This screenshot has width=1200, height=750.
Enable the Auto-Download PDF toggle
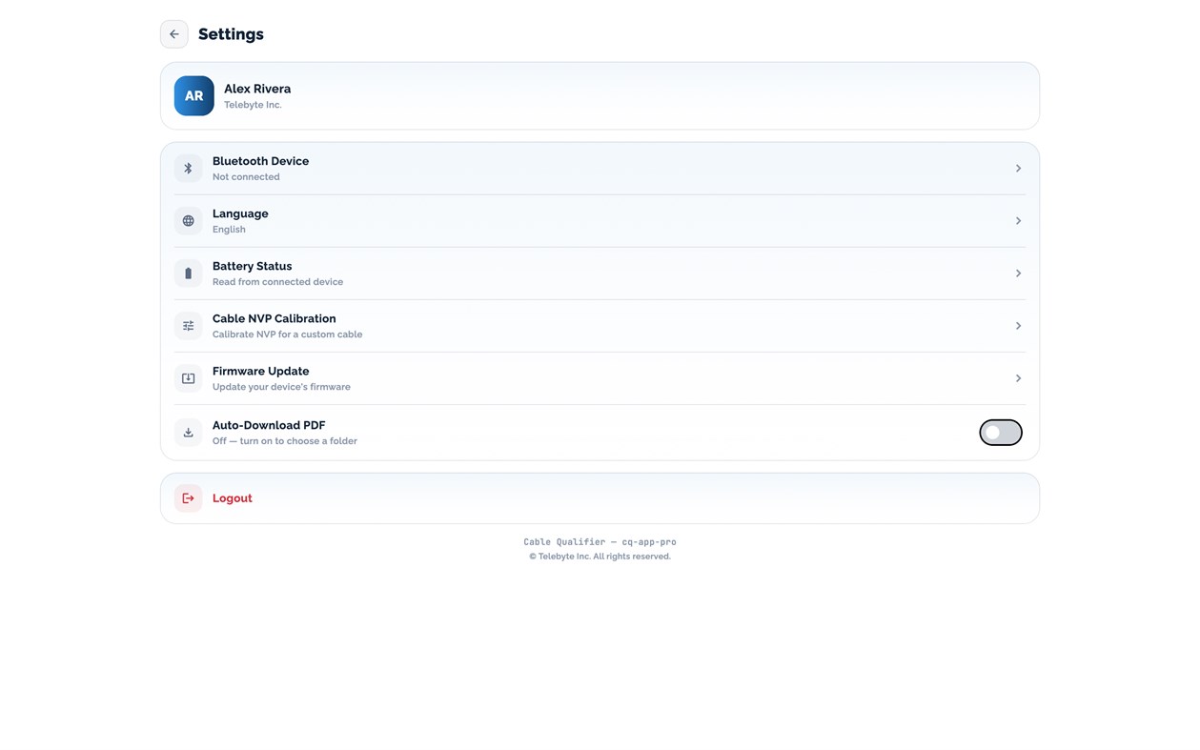click(1001, 433)
